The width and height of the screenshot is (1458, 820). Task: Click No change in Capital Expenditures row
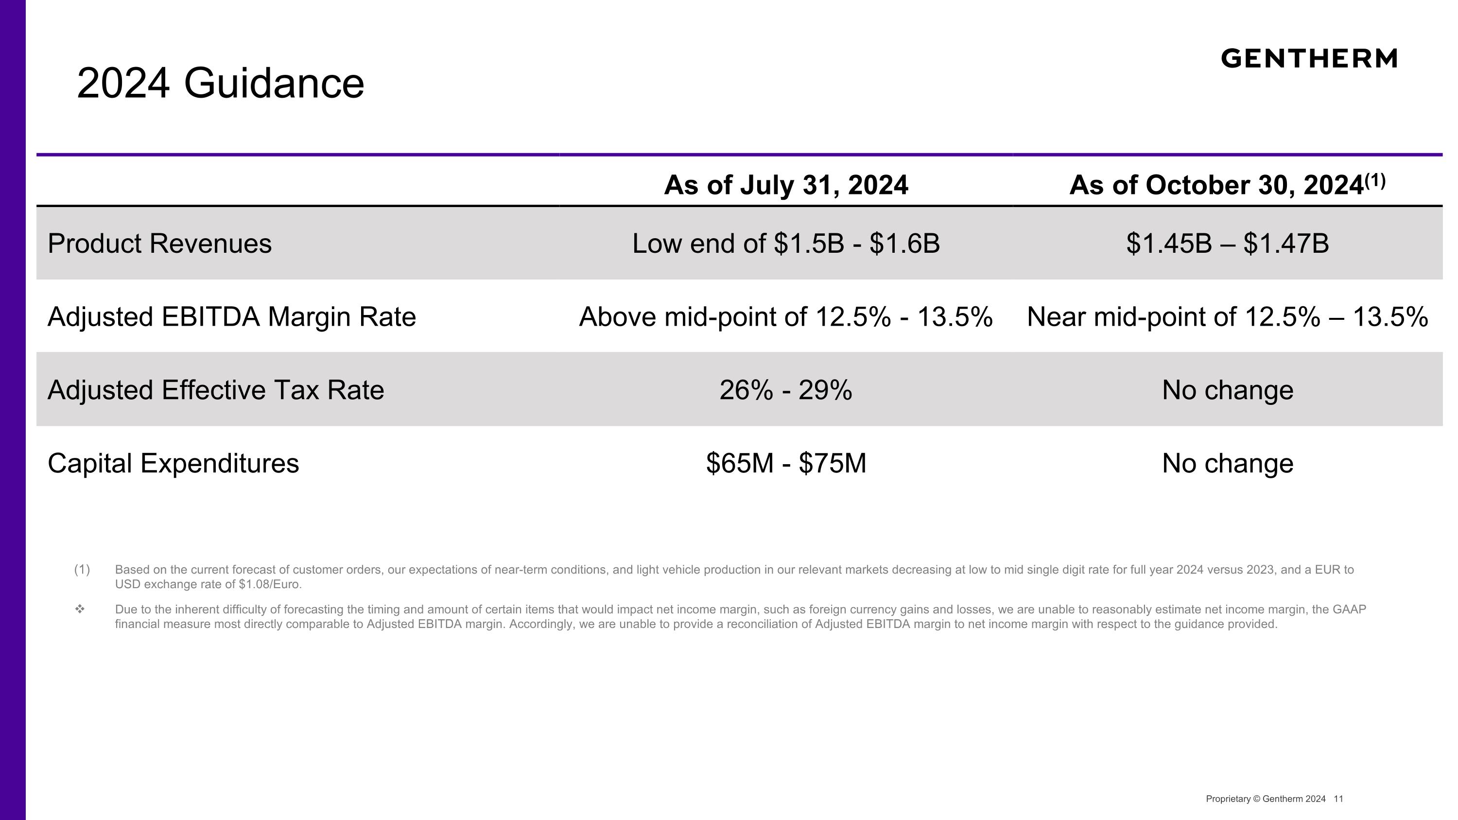point(1228,464)
